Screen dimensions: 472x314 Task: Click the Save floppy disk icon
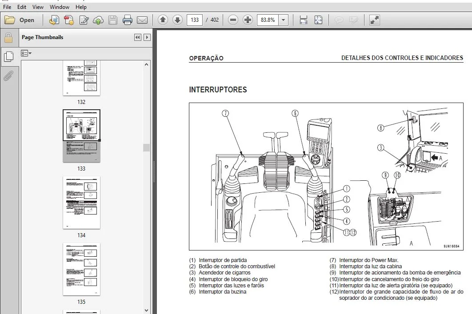[113, 20]
